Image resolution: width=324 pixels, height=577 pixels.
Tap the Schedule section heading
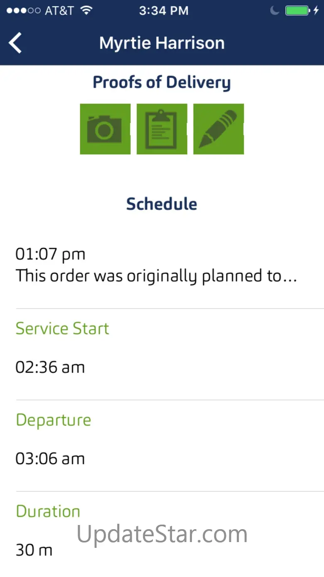(x=162, y=204)
